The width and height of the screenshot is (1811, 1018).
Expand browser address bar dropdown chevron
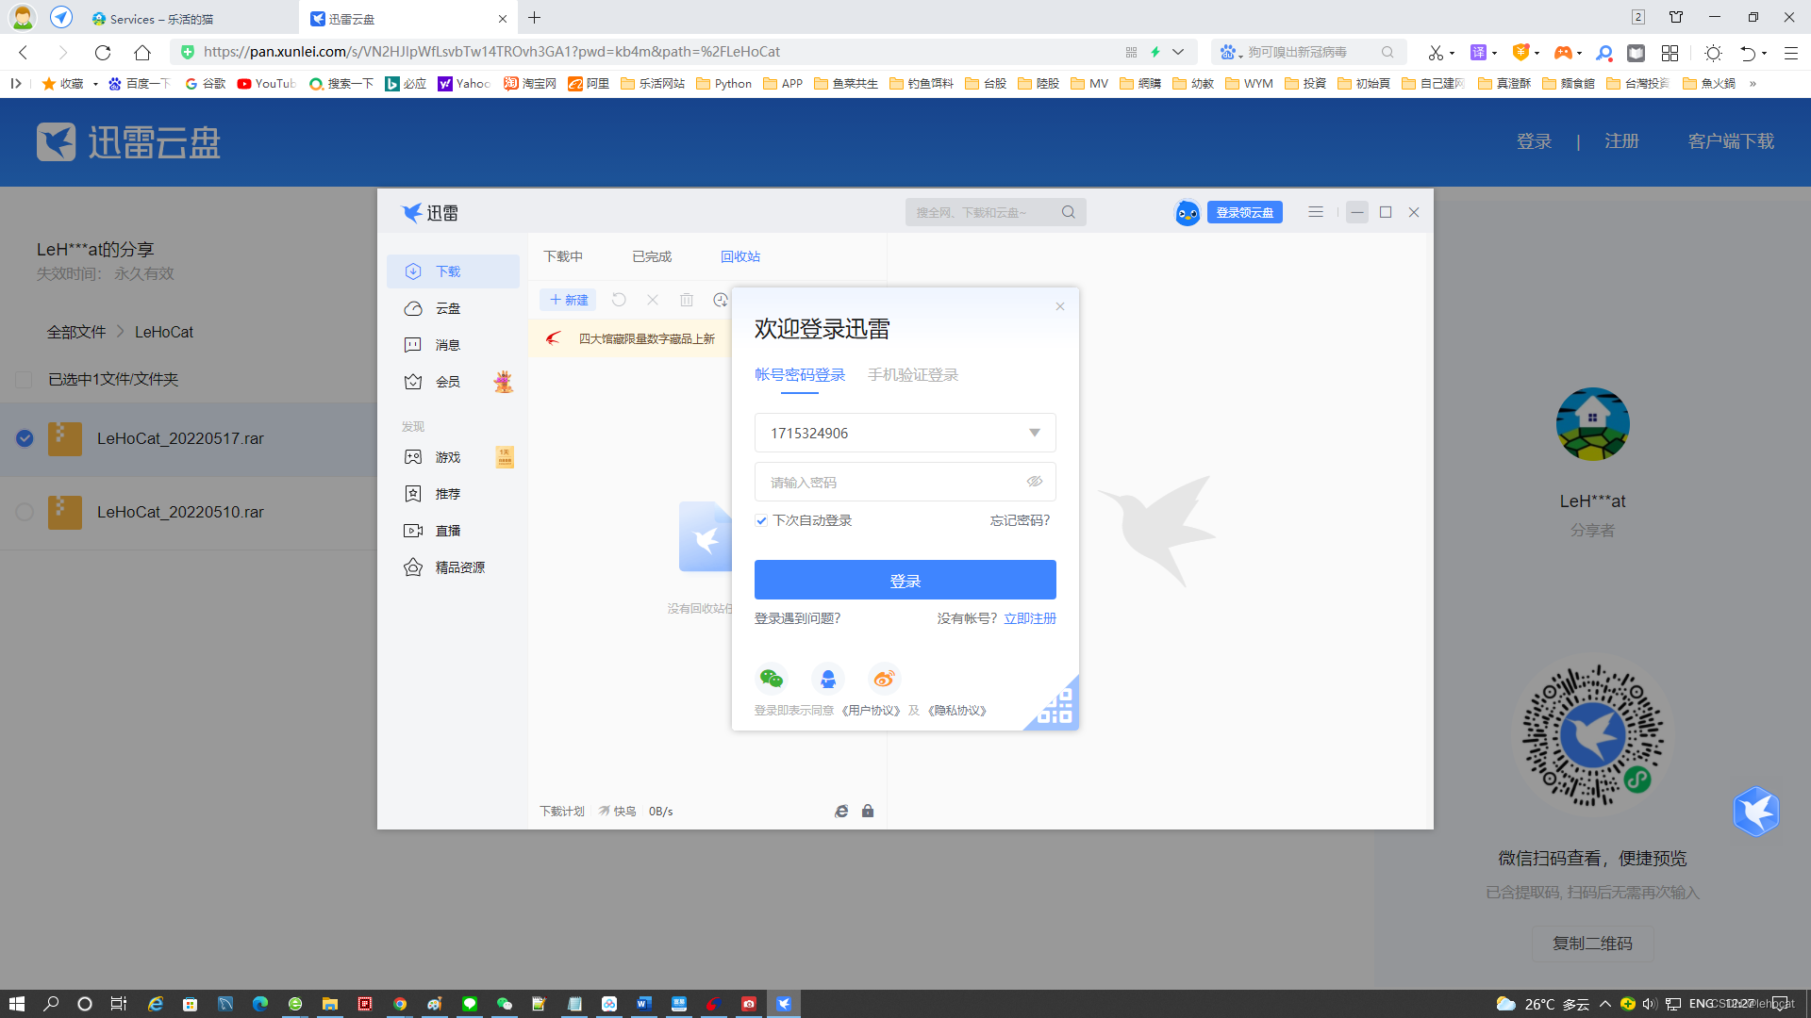tap(1178, 52)
